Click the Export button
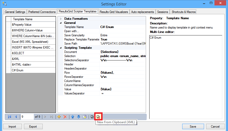The image size is (228, 131). (33, 127)
